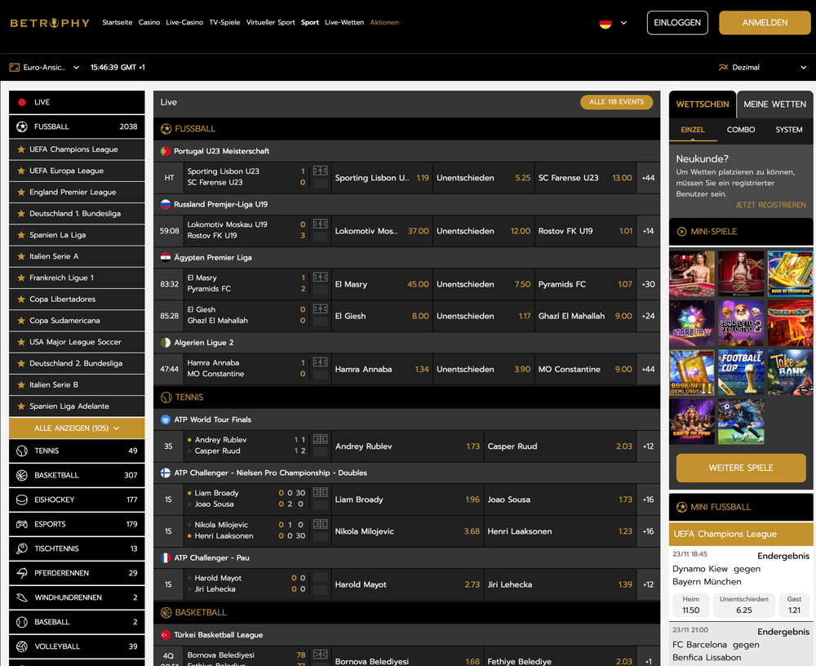Open court tracker icon for Andrey Rublev match
Viewport: 816px width, 666px height.
(x=320, y=439)
